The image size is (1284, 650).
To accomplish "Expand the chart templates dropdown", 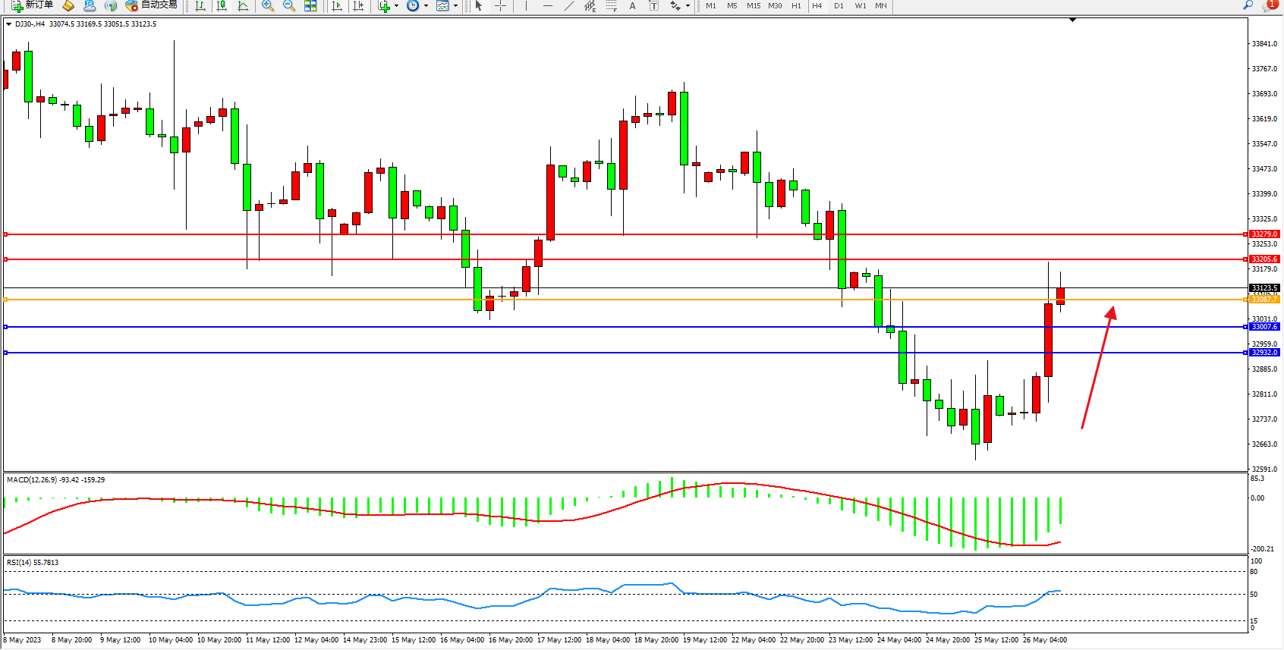I will (455, 6).
